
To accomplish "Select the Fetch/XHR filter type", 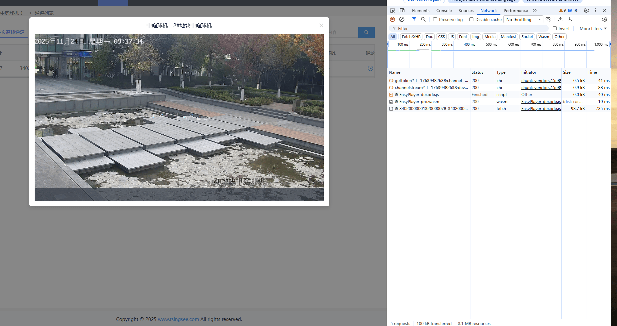I will coord(411,37).
